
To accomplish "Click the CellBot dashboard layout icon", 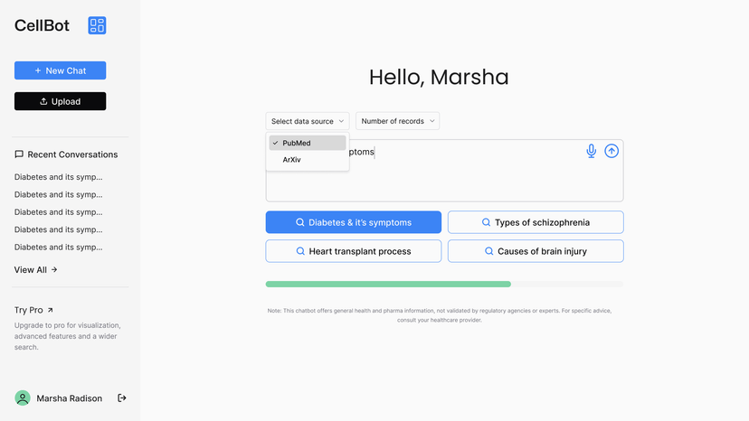I will pyautogui.click(x=97, y=25).
